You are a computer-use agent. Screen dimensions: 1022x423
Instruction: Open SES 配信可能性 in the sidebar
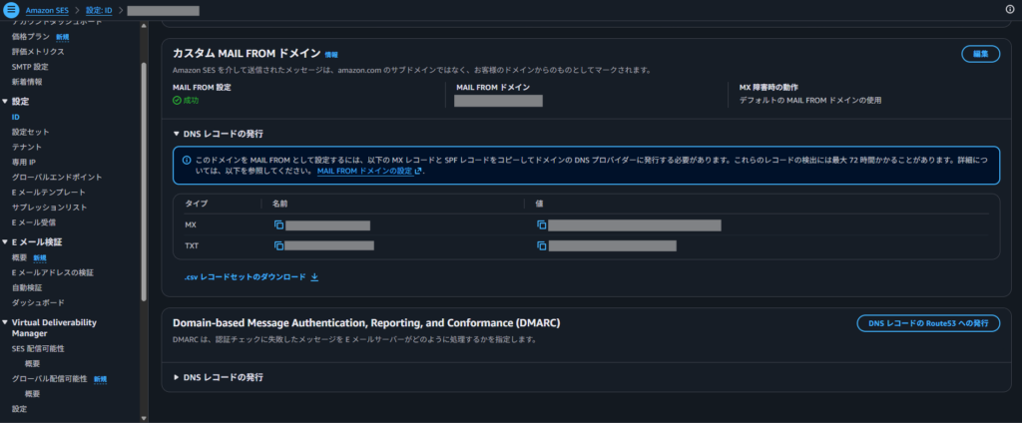tap(38, 349)
